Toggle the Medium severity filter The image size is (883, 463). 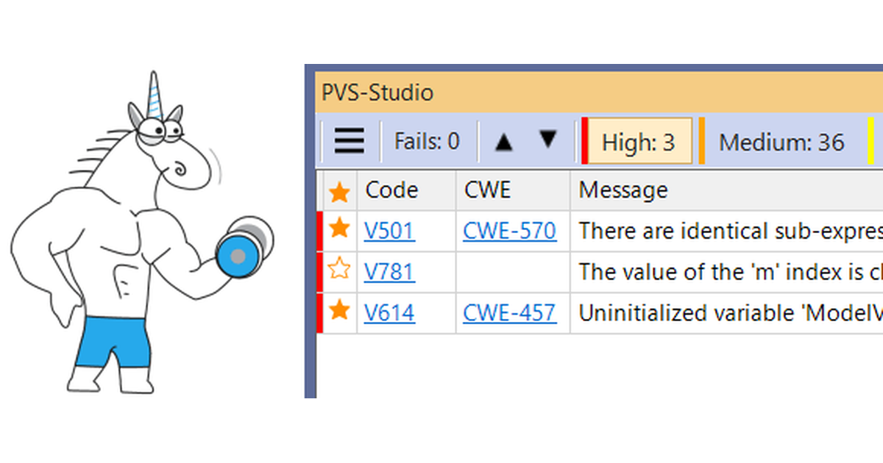click(x=781, y=141)
